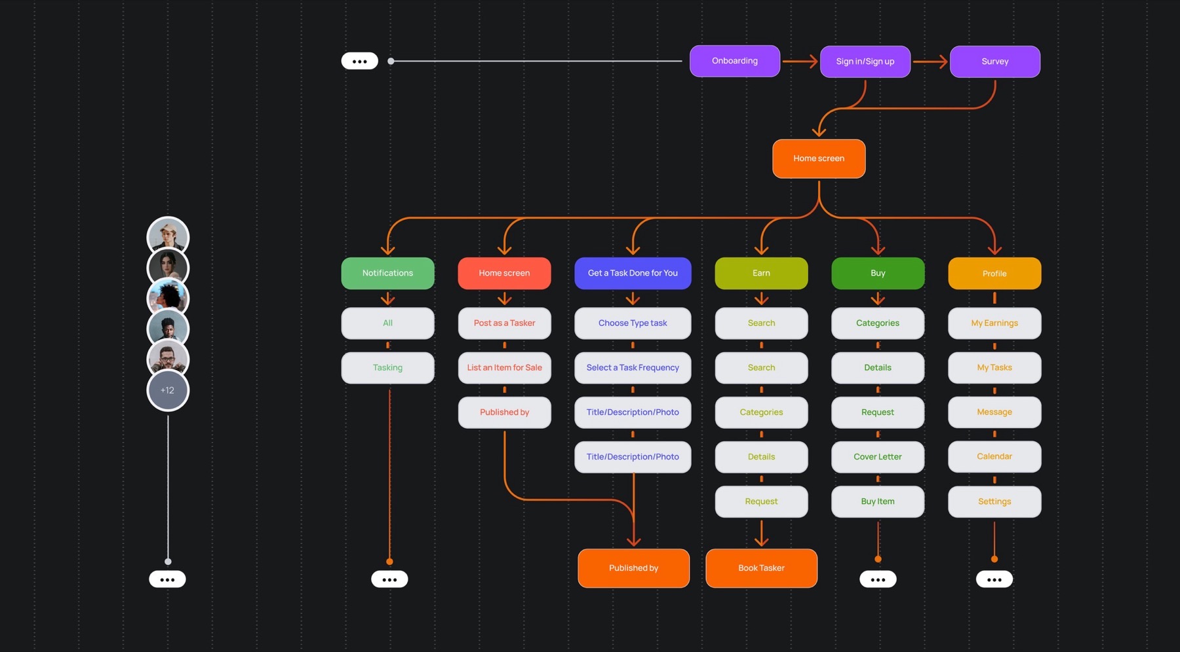This screenshot has width=1180, height=652.
Task: Select the My Tasks node
Action: 994,368
